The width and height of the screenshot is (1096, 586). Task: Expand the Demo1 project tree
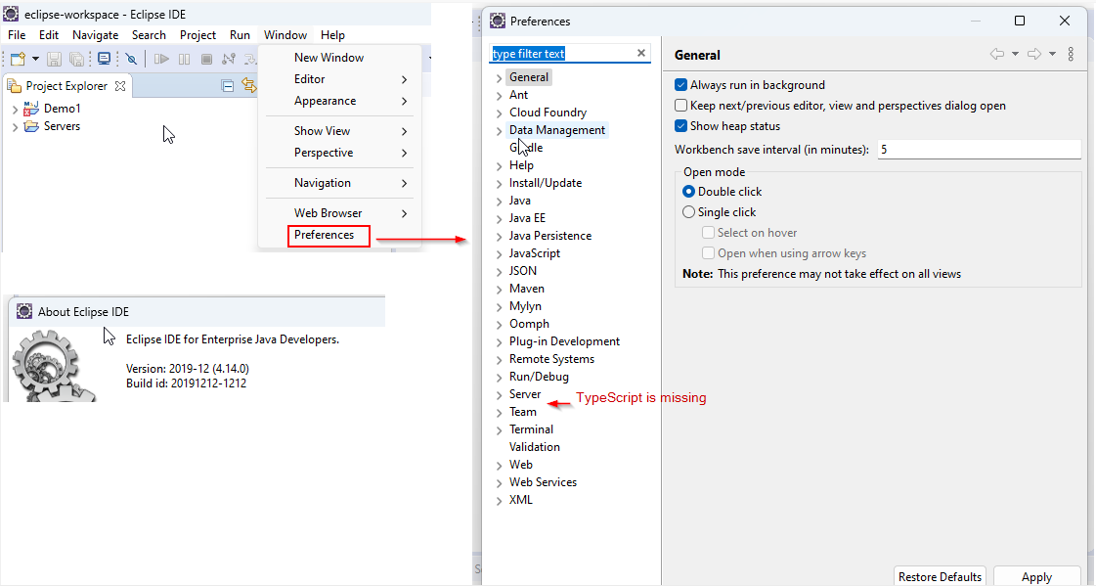(15, 110)
